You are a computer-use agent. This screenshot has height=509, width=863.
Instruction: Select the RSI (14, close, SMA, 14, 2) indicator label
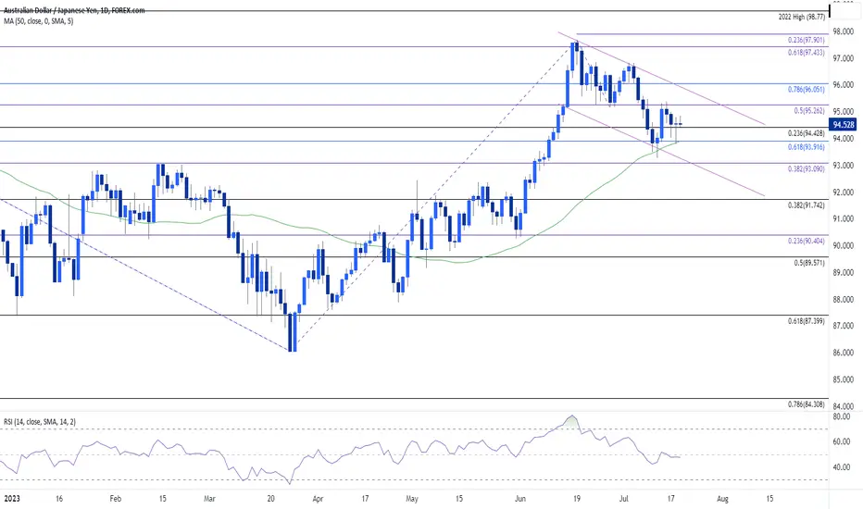tap(40, 421)
